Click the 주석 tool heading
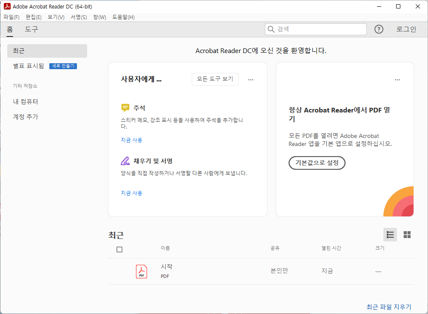The width and height of the screenshot is (428, 314). coord(139,108)
